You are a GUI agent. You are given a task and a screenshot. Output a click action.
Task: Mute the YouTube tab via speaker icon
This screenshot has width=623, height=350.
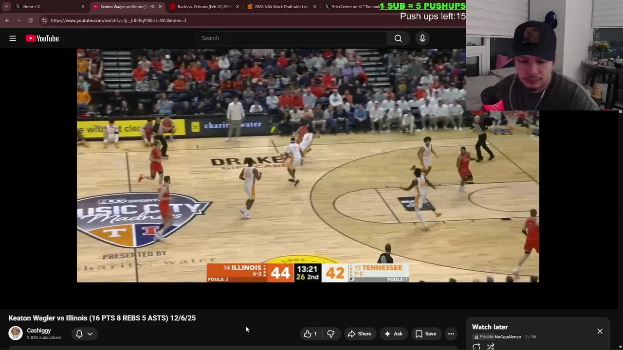[152, 6]
